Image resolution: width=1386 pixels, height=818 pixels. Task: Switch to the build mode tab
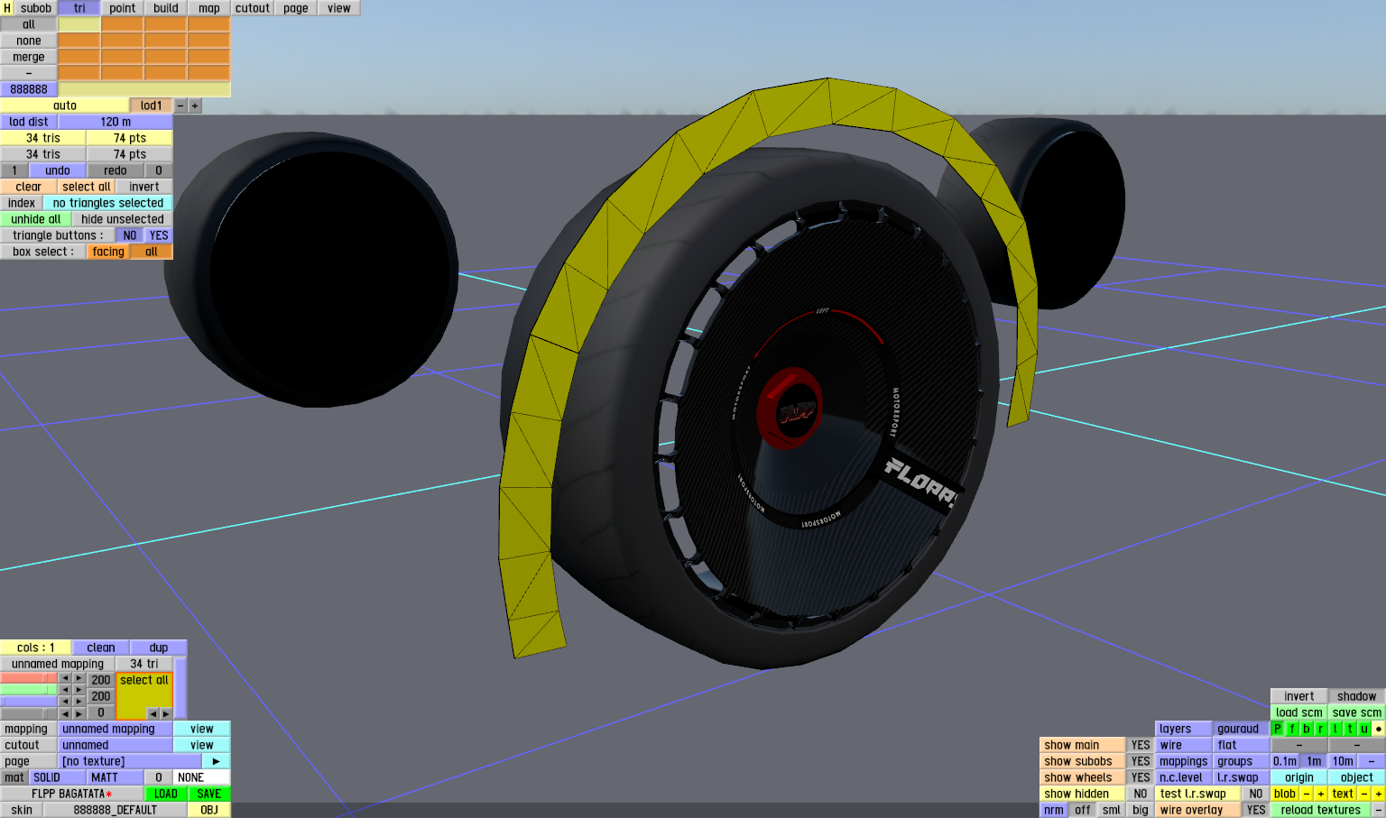(166, 8)
